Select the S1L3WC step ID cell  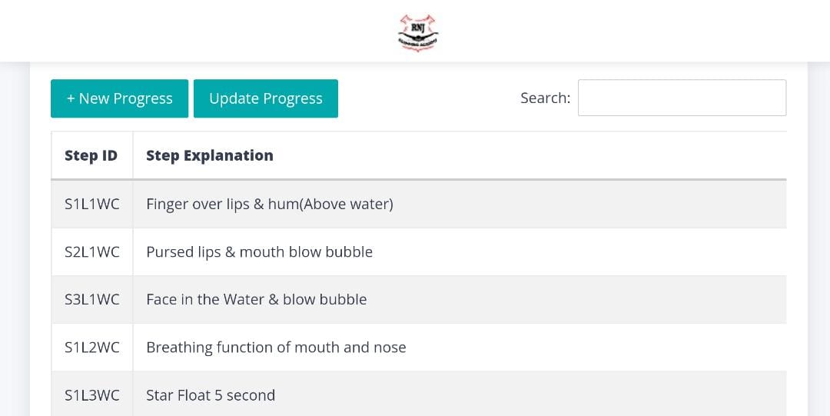click(x=92, y=395)
